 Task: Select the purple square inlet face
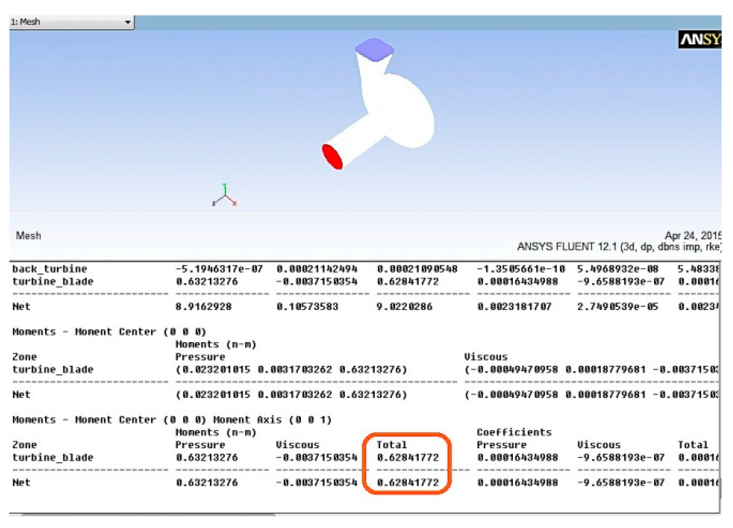[x=374, y=50]
